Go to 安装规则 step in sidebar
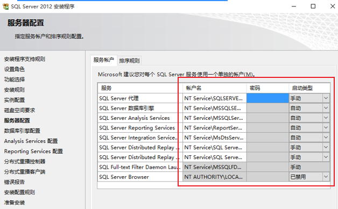Image resolution: width=338 pixels, height=209 pixels. pyautogui.click(x=15, y=90)
